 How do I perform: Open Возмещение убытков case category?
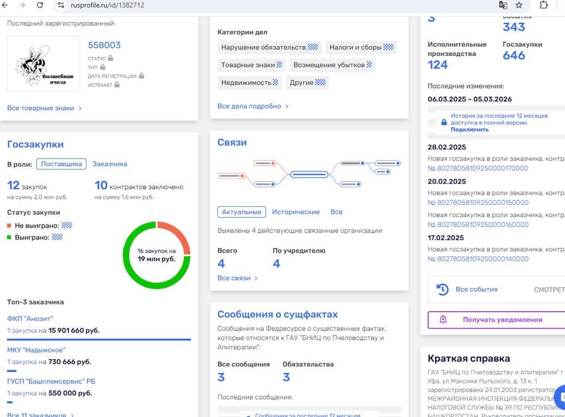(332, 65)
